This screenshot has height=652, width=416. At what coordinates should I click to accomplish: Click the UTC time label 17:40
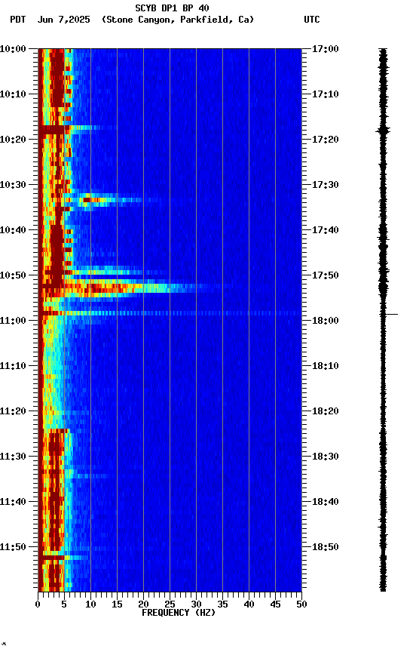pos(326,230)
